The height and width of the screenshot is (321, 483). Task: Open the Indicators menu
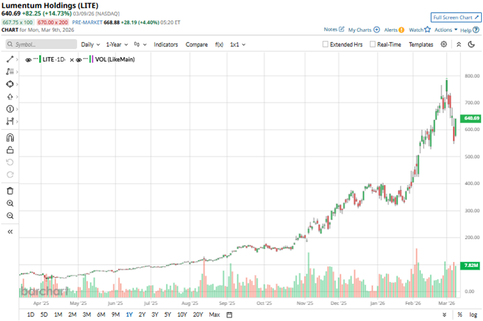[x=166, y=44]
